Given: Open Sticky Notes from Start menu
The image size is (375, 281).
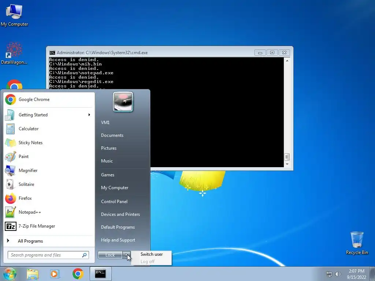Looking at the screenshot, I should pos(49,143).
